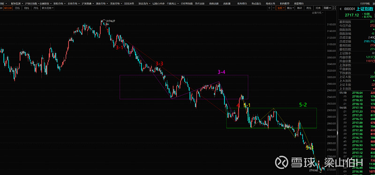This screenshot has width=375, height=175.
Task: Switch to monthly 月线 timeframe
Action: click(x=36, y=8)
